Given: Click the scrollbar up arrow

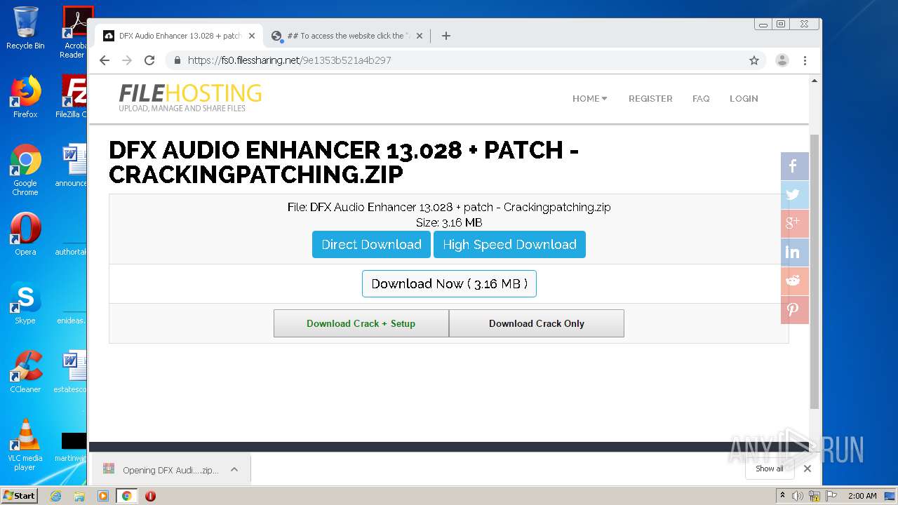Looking at the screenshot, I should point(815,81).
